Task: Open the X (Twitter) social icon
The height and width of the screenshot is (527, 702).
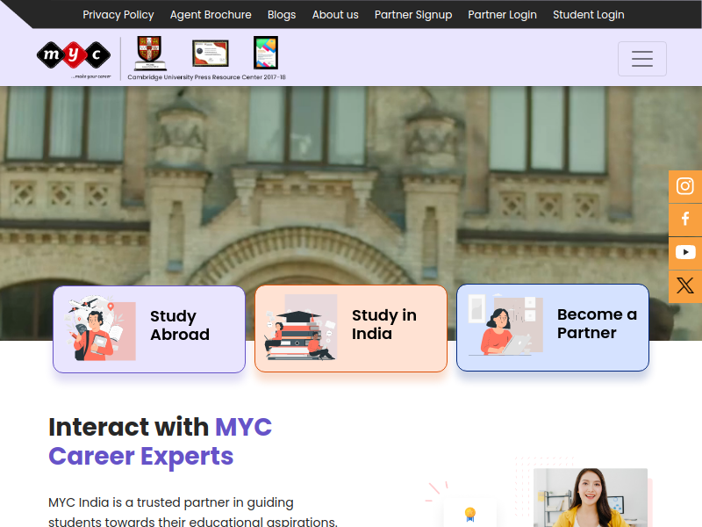Action: pyautogui.click(x=685, y=286)
